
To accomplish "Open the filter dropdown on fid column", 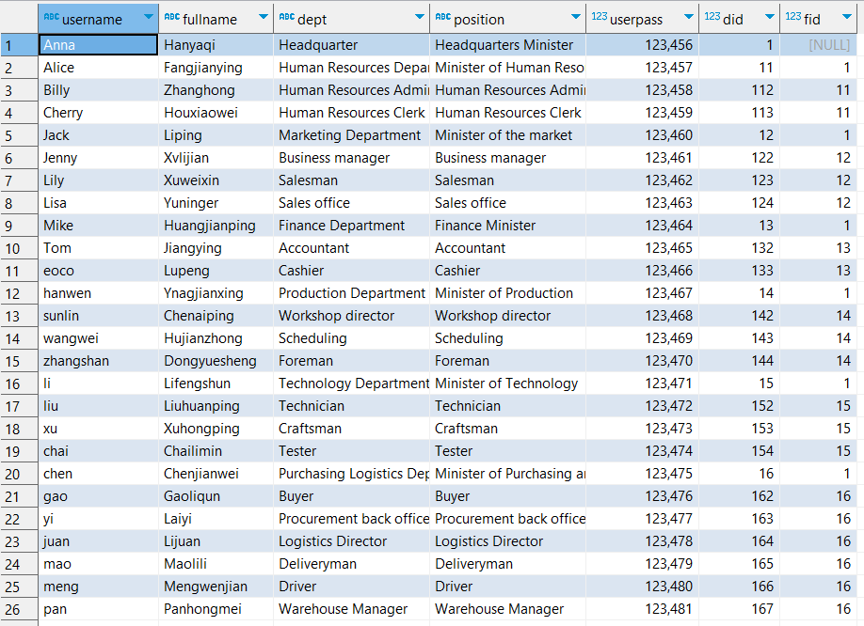I will (x=844, y=18).
